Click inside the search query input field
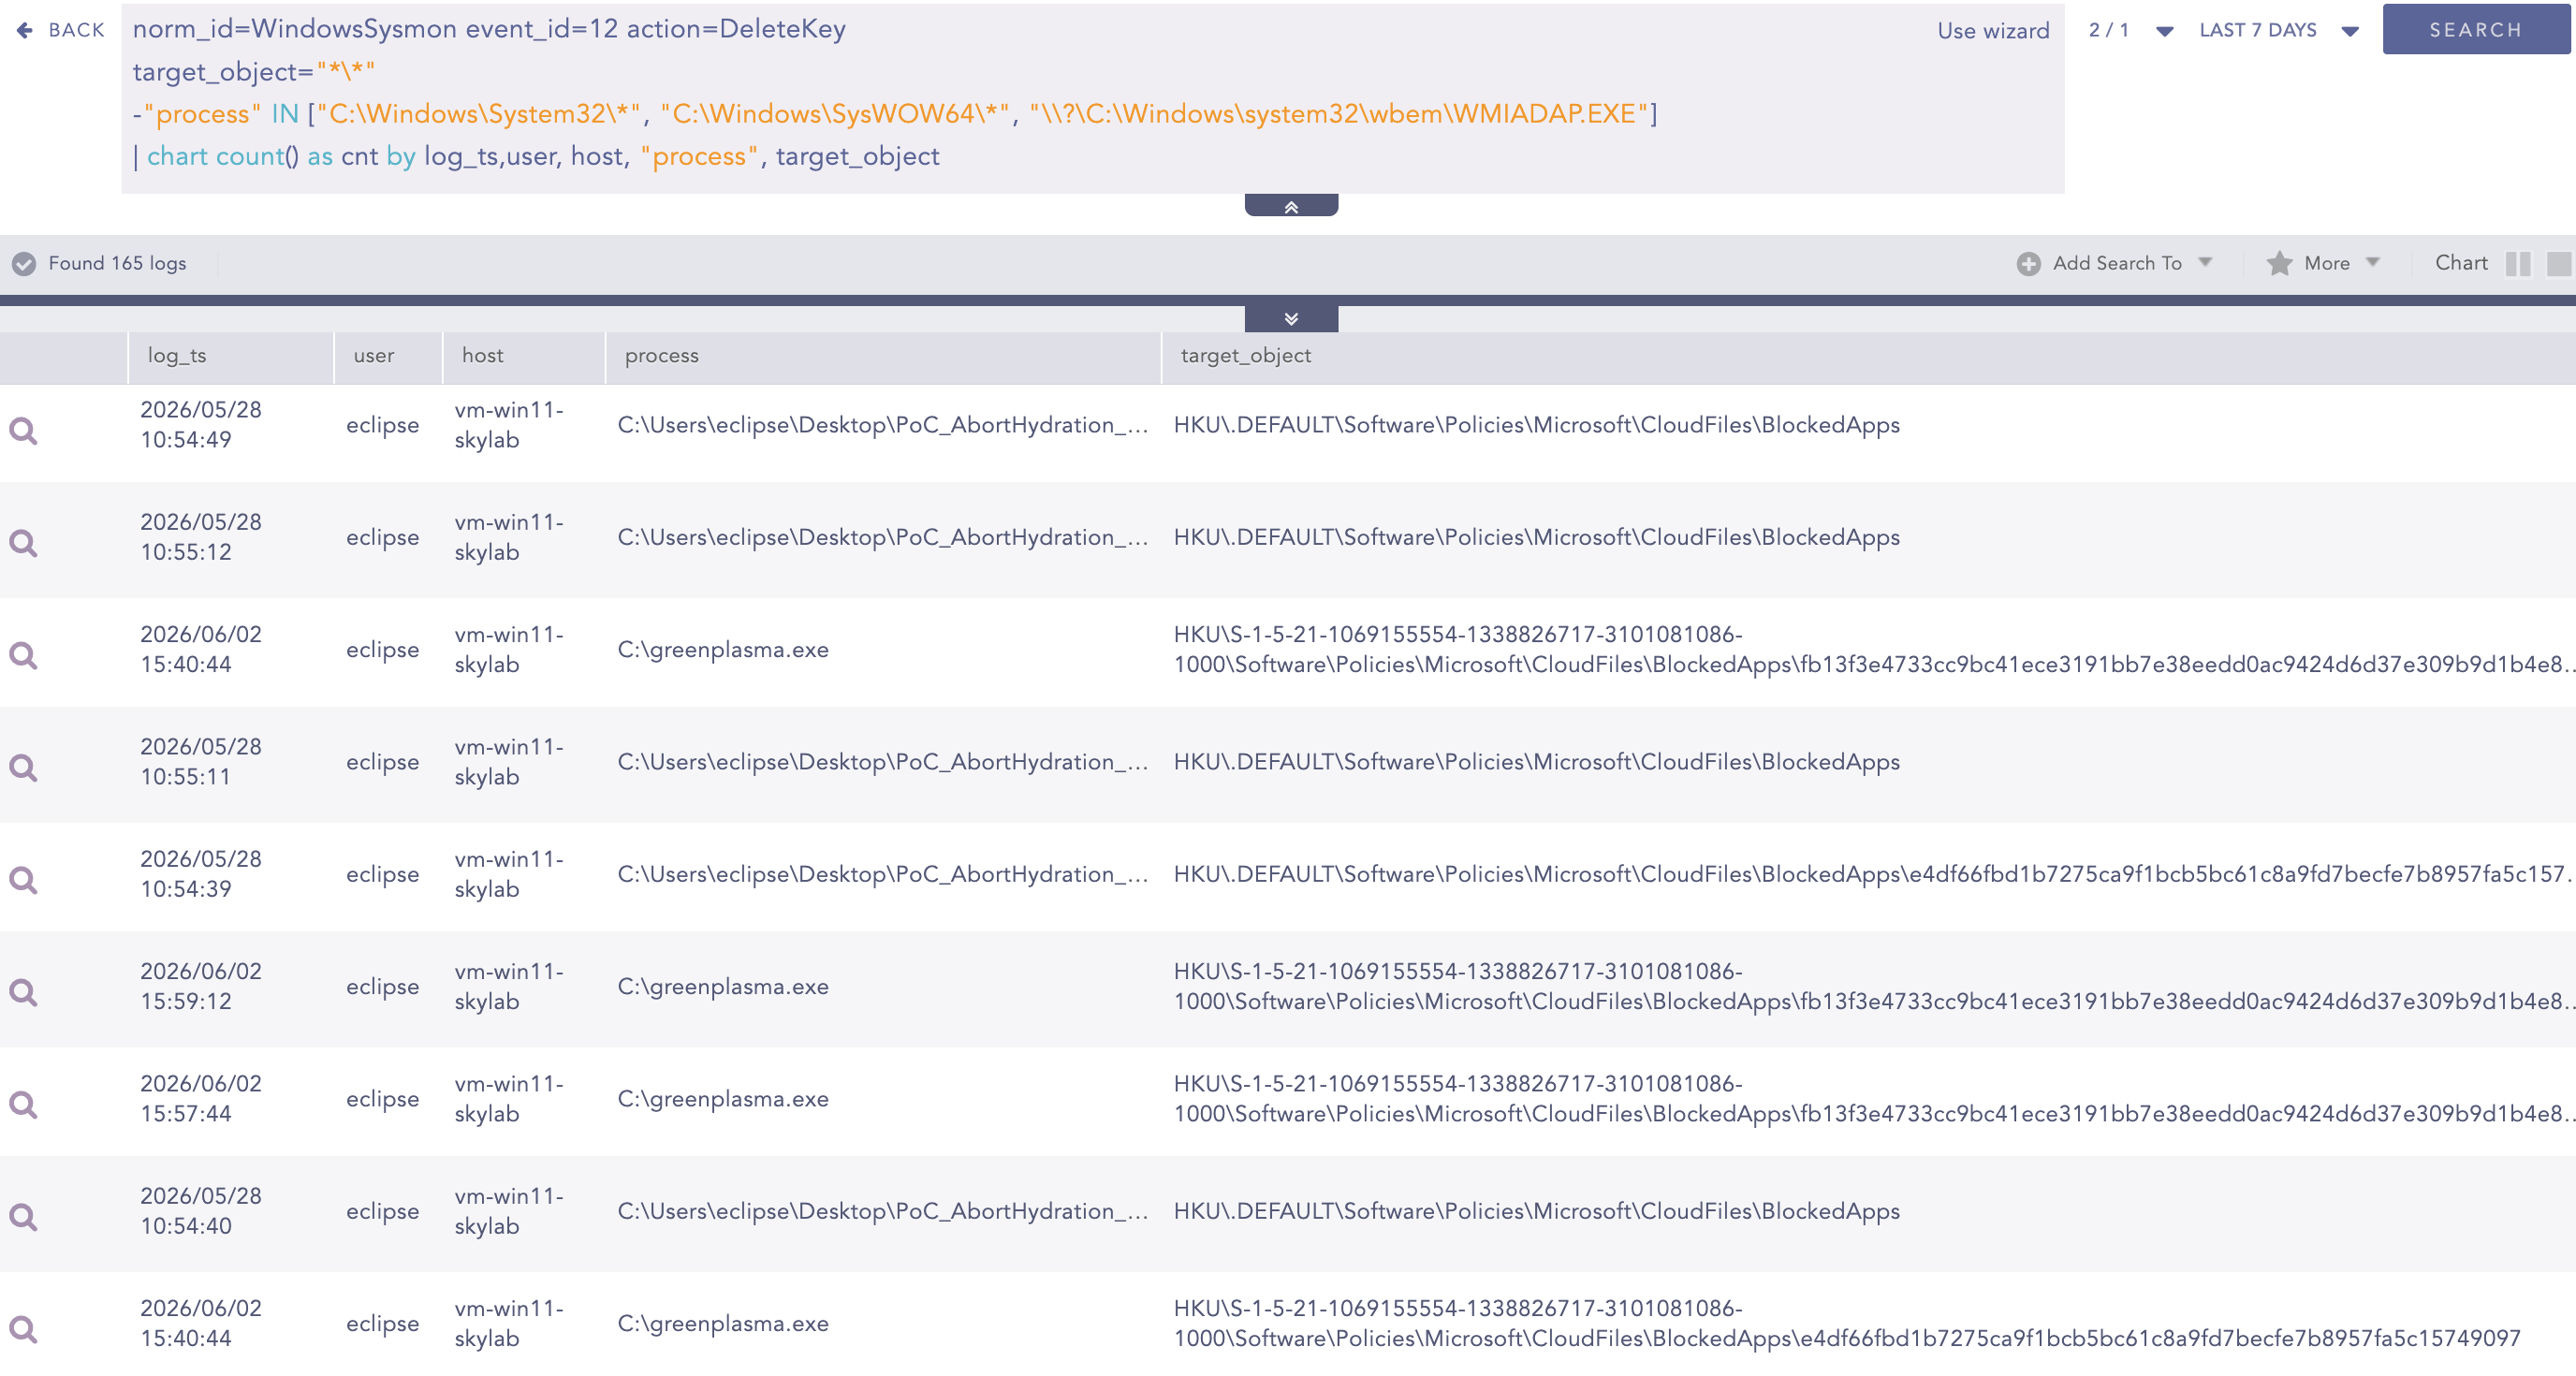The width and height of the screenshot is (2576, 1376). point(1092,97)
